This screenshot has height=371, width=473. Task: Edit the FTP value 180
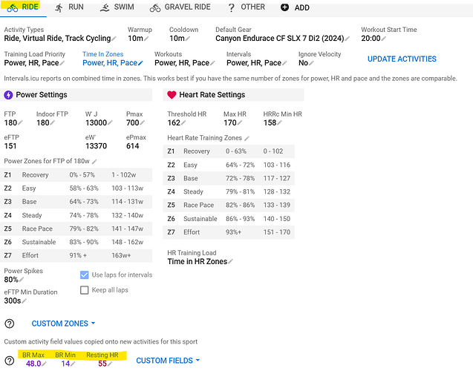(11, 123)
